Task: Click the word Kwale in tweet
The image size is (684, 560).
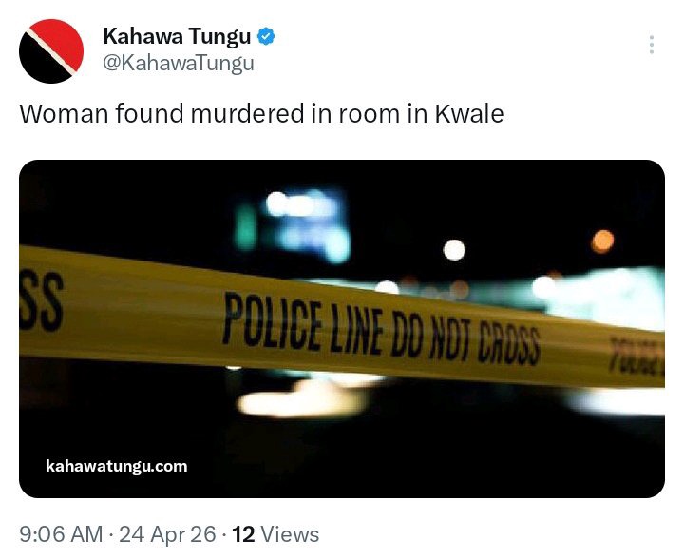Action: tap(469, 114)
